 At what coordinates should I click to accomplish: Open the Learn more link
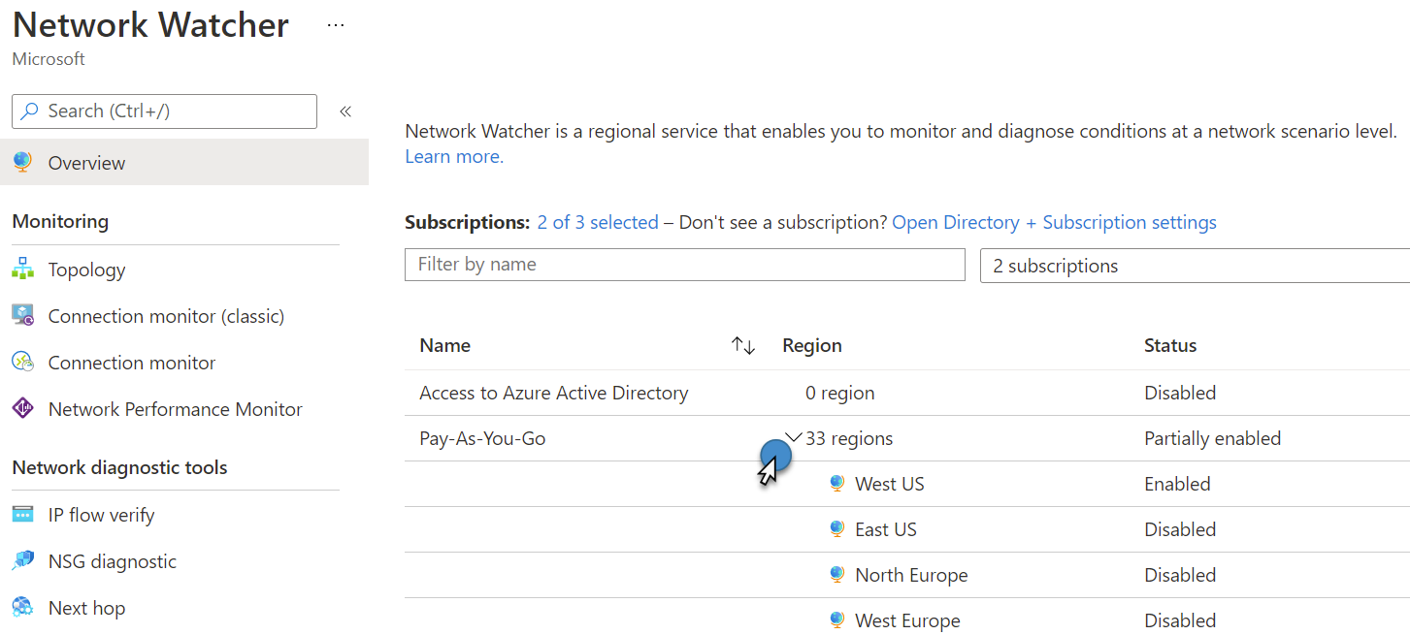451,155
